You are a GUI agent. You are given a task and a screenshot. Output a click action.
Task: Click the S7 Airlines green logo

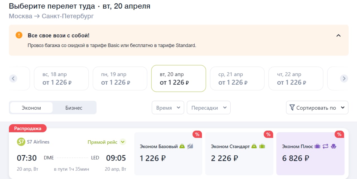(21, 142)
